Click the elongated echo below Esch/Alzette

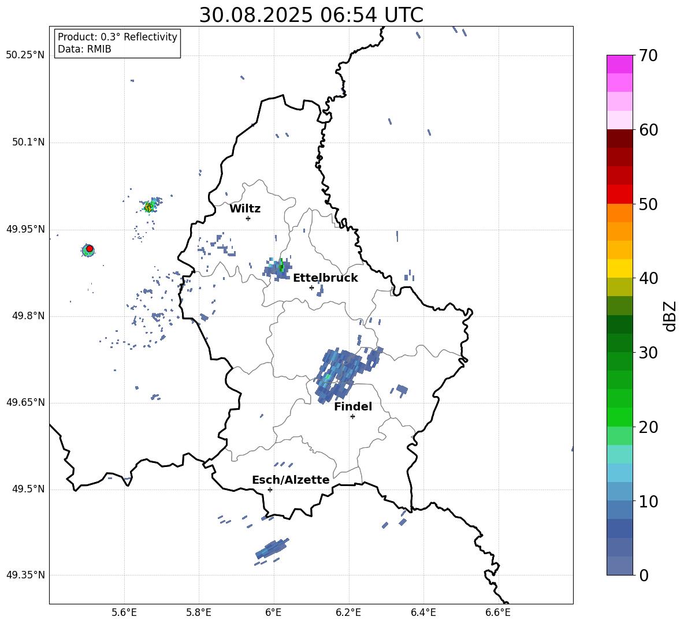272,548
